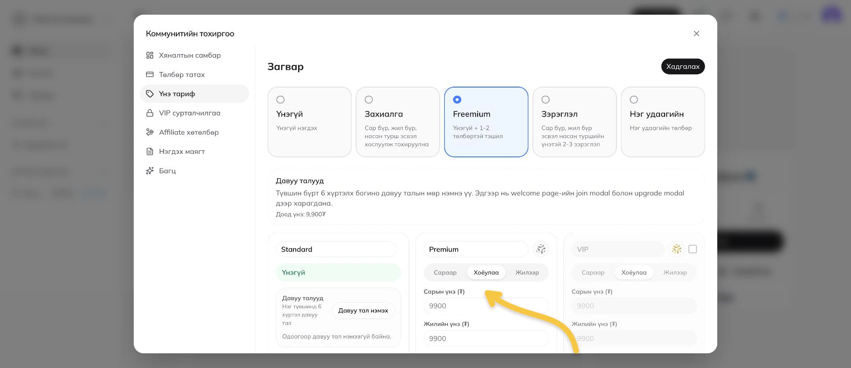Click the badge icon beside Premium name
851x368 pixels.
(x=541, y=249)
